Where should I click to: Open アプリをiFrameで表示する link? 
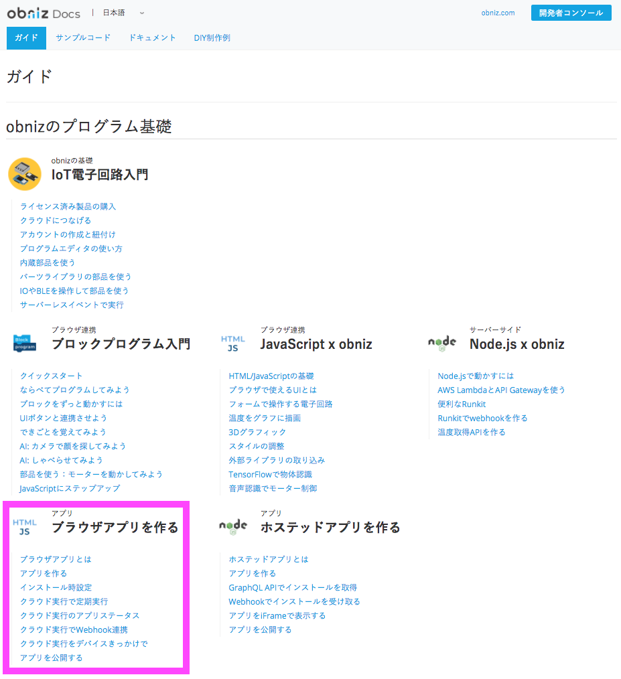[x=277, y=615]
